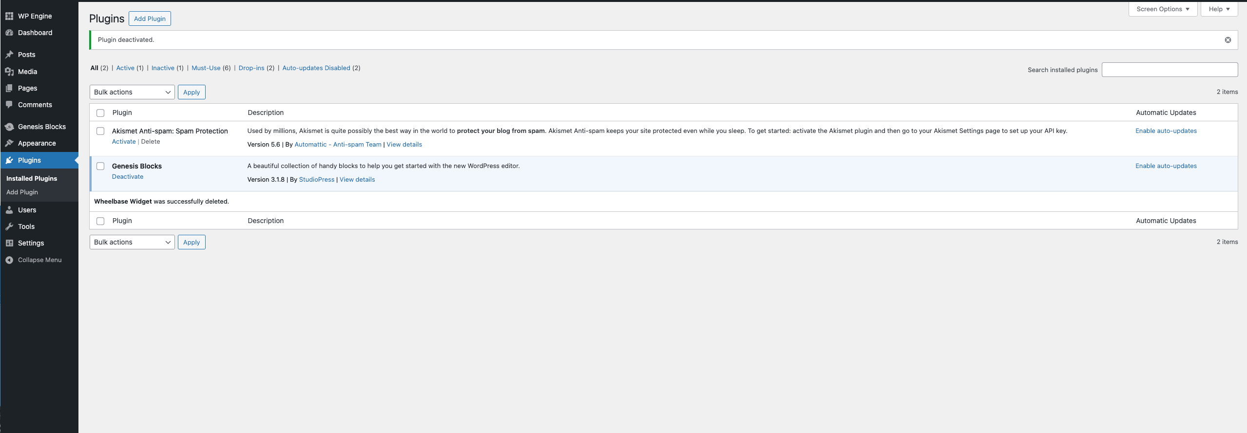The width and height of the screenshot is (1247, 433).
Task: Open the Settings menu
Action: tap(39, 243)
